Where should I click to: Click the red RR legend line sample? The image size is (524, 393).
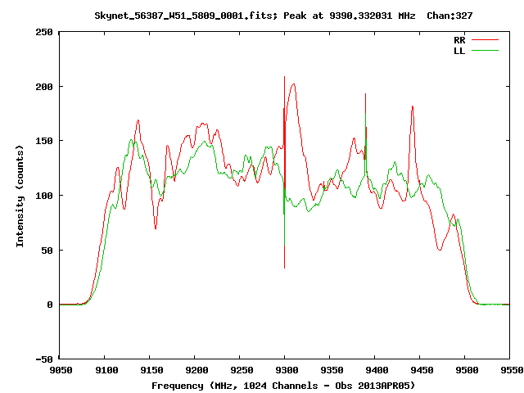pyautogui.click(x=485, y=40)
